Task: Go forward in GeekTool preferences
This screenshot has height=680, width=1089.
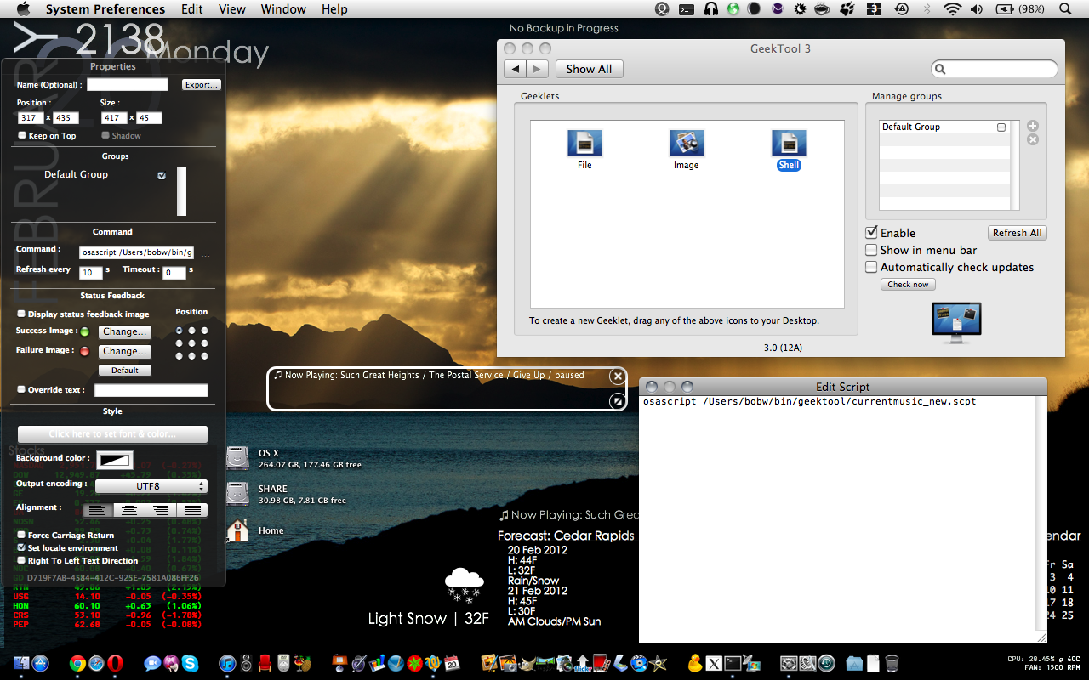Action: 537,69
